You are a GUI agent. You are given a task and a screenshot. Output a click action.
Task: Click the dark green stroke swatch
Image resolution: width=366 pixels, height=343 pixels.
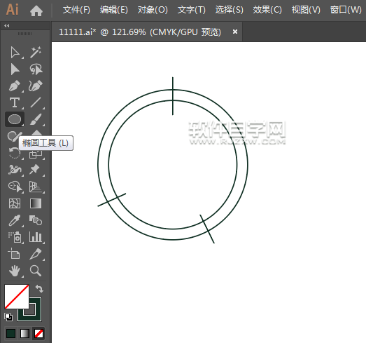pos(29,309)
